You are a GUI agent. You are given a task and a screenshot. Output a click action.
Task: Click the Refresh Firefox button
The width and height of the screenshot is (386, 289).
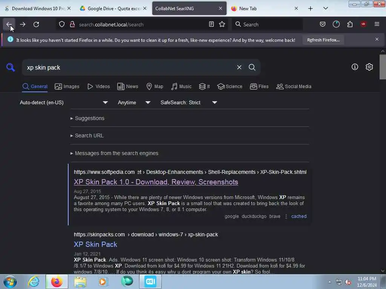(323, 40)
